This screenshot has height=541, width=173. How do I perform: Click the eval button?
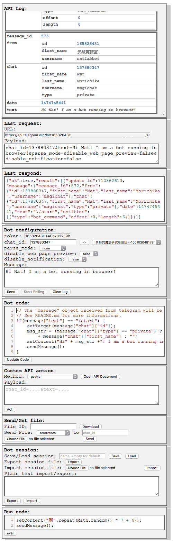[x=10, y=533]
